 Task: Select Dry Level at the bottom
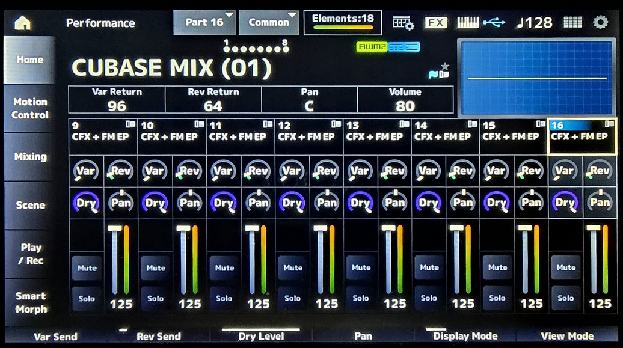261,336
